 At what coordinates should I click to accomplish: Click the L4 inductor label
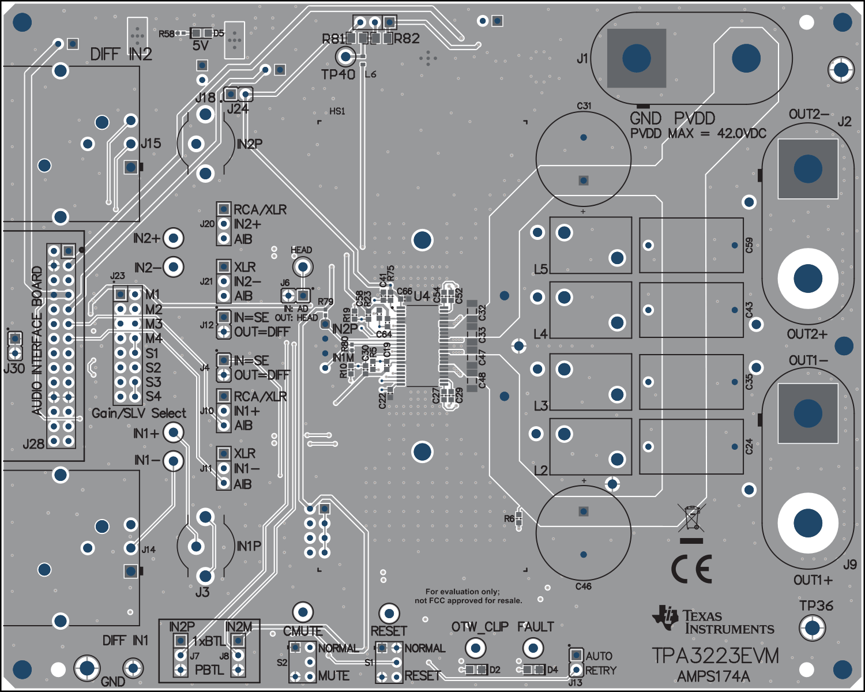540,334
